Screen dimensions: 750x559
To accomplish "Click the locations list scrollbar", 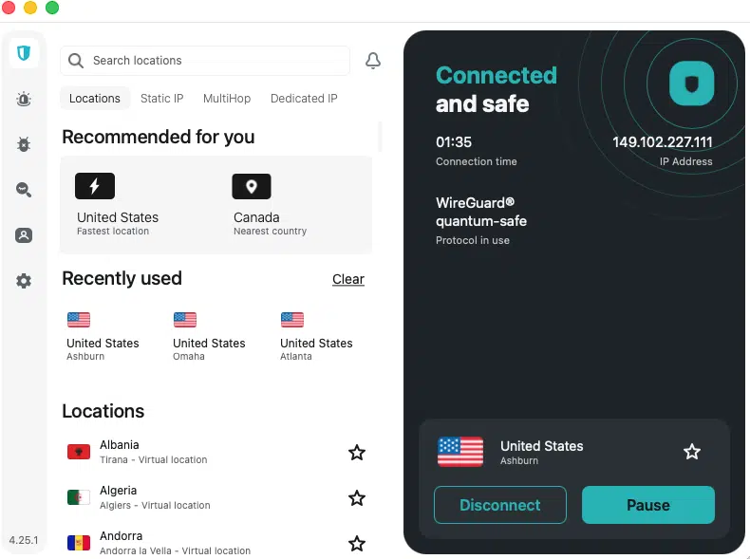I will 381,137.
